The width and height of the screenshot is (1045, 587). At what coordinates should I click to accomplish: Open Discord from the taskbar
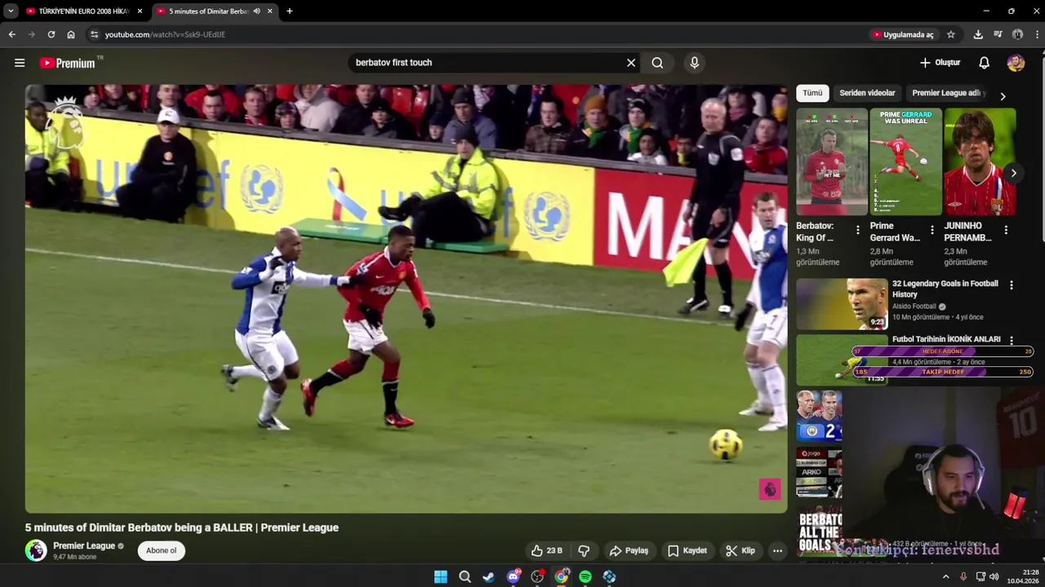pyautogui.click(x=514, y=576)
